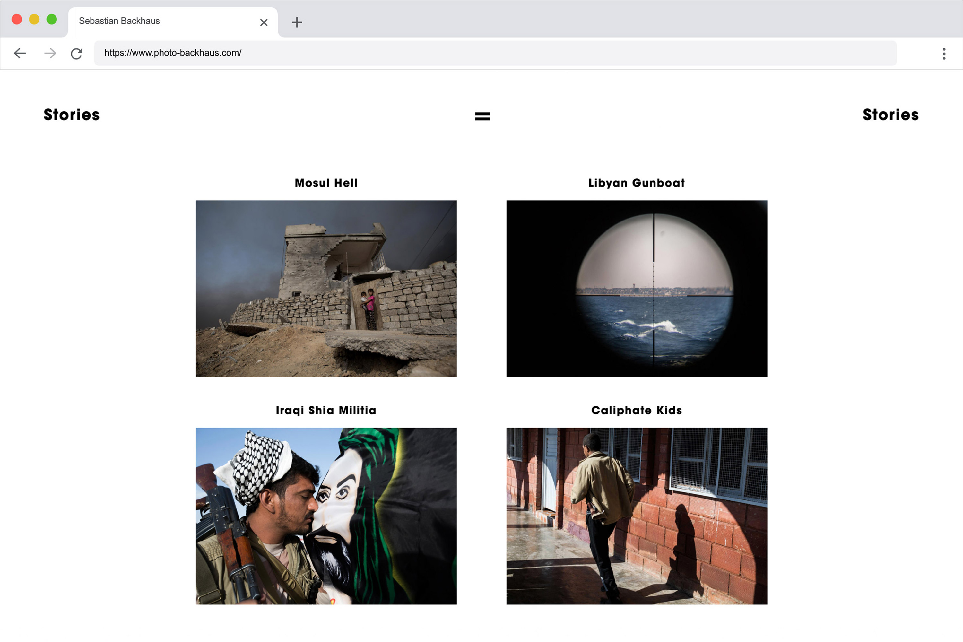Close the Sebastian Backhaus tab
This screenshot has width=963, height=642.
coord(264,22)
